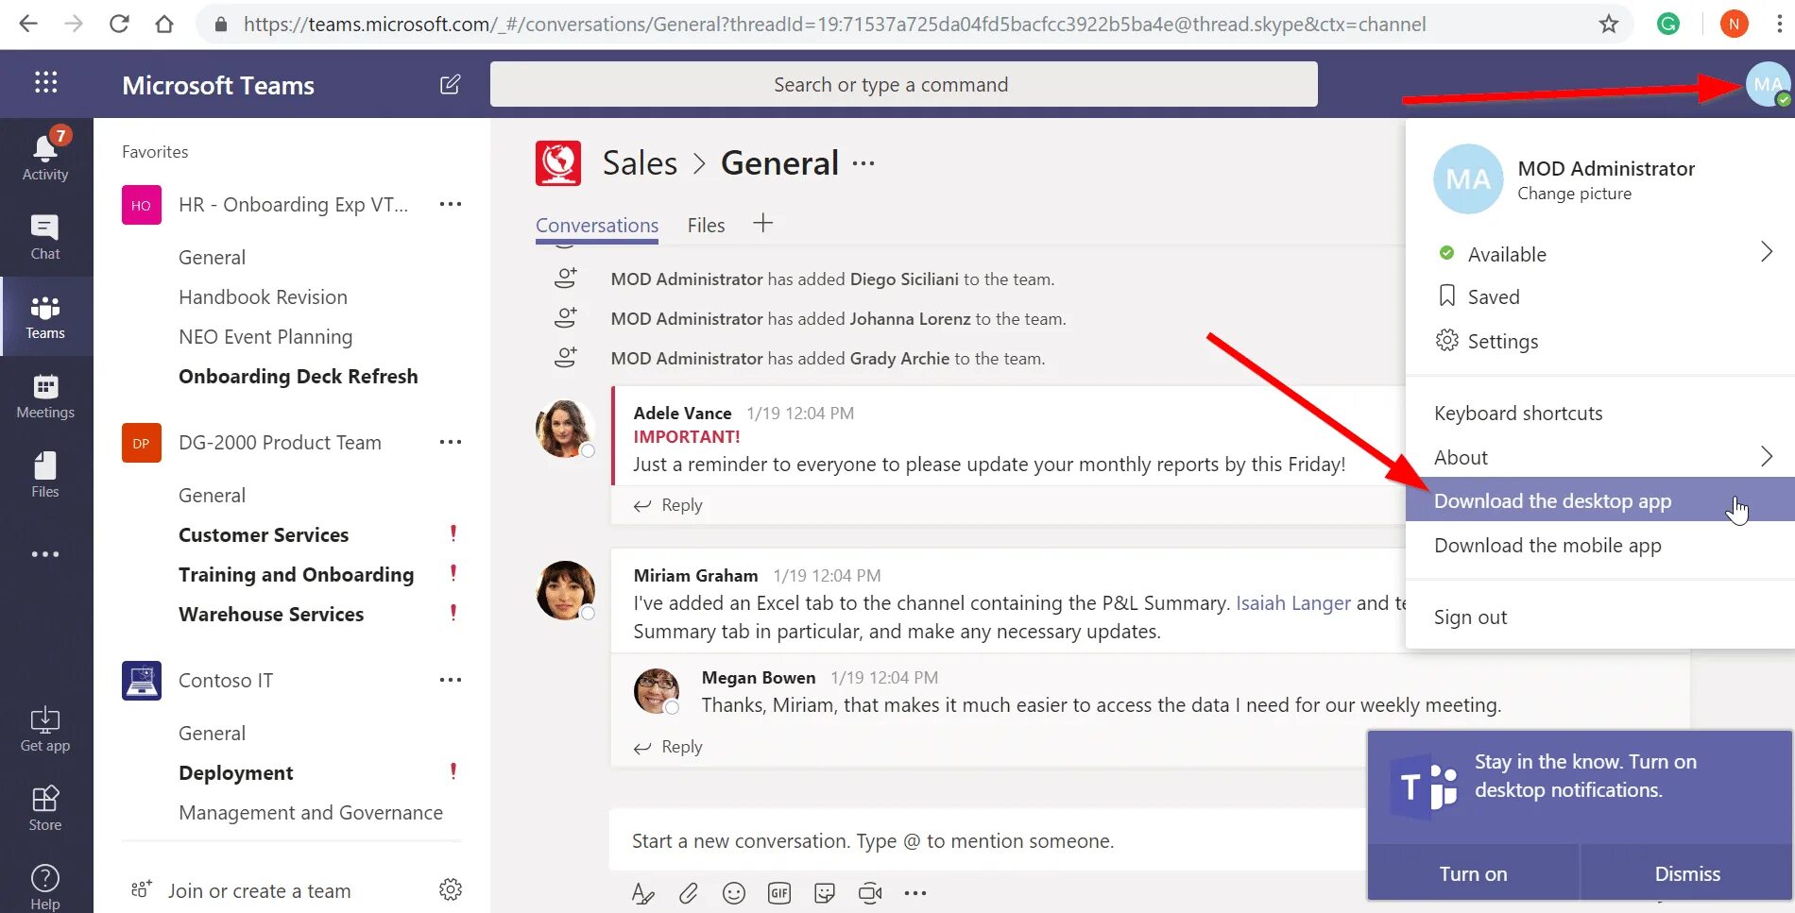Open more options for HR Onboarding team

451,204
